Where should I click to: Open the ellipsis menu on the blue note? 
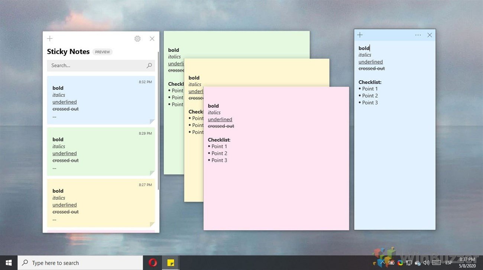tap(418, 35)
